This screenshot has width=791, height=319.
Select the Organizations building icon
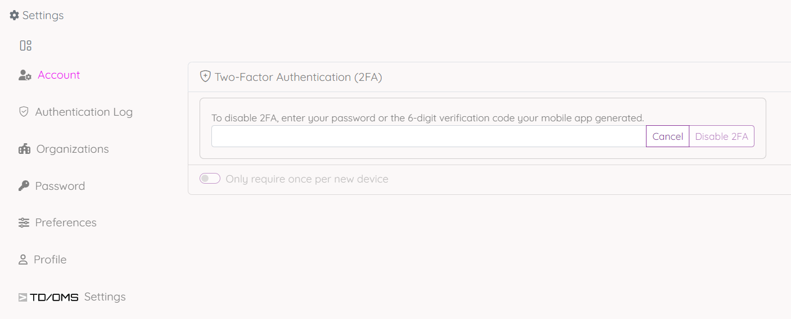coord(24,149)
